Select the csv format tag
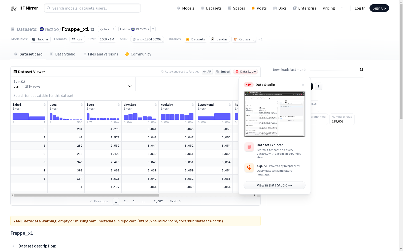This screenshot has height=251, width=403. (77, 39)
